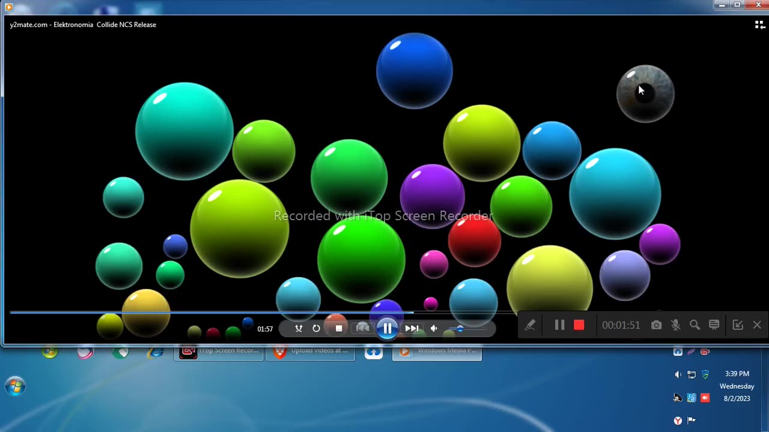
Task: Collapse the recorder toolbar with arrow-box icon
Action: (738, 325)
